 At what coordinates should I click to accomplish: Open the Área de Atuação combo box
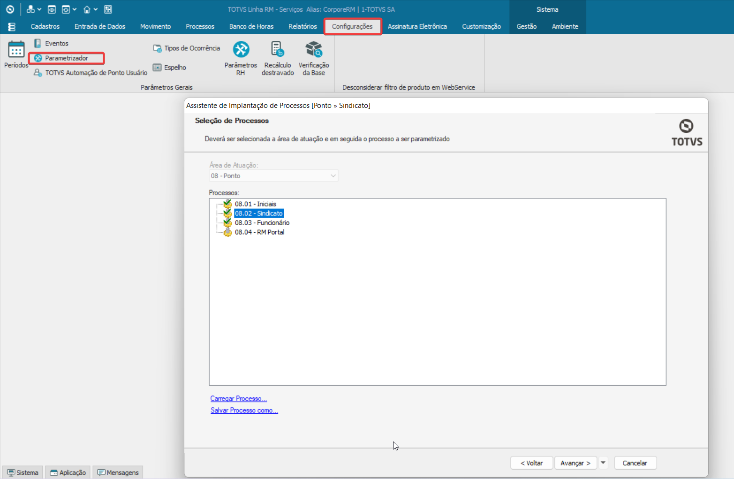tap(273, 176)
